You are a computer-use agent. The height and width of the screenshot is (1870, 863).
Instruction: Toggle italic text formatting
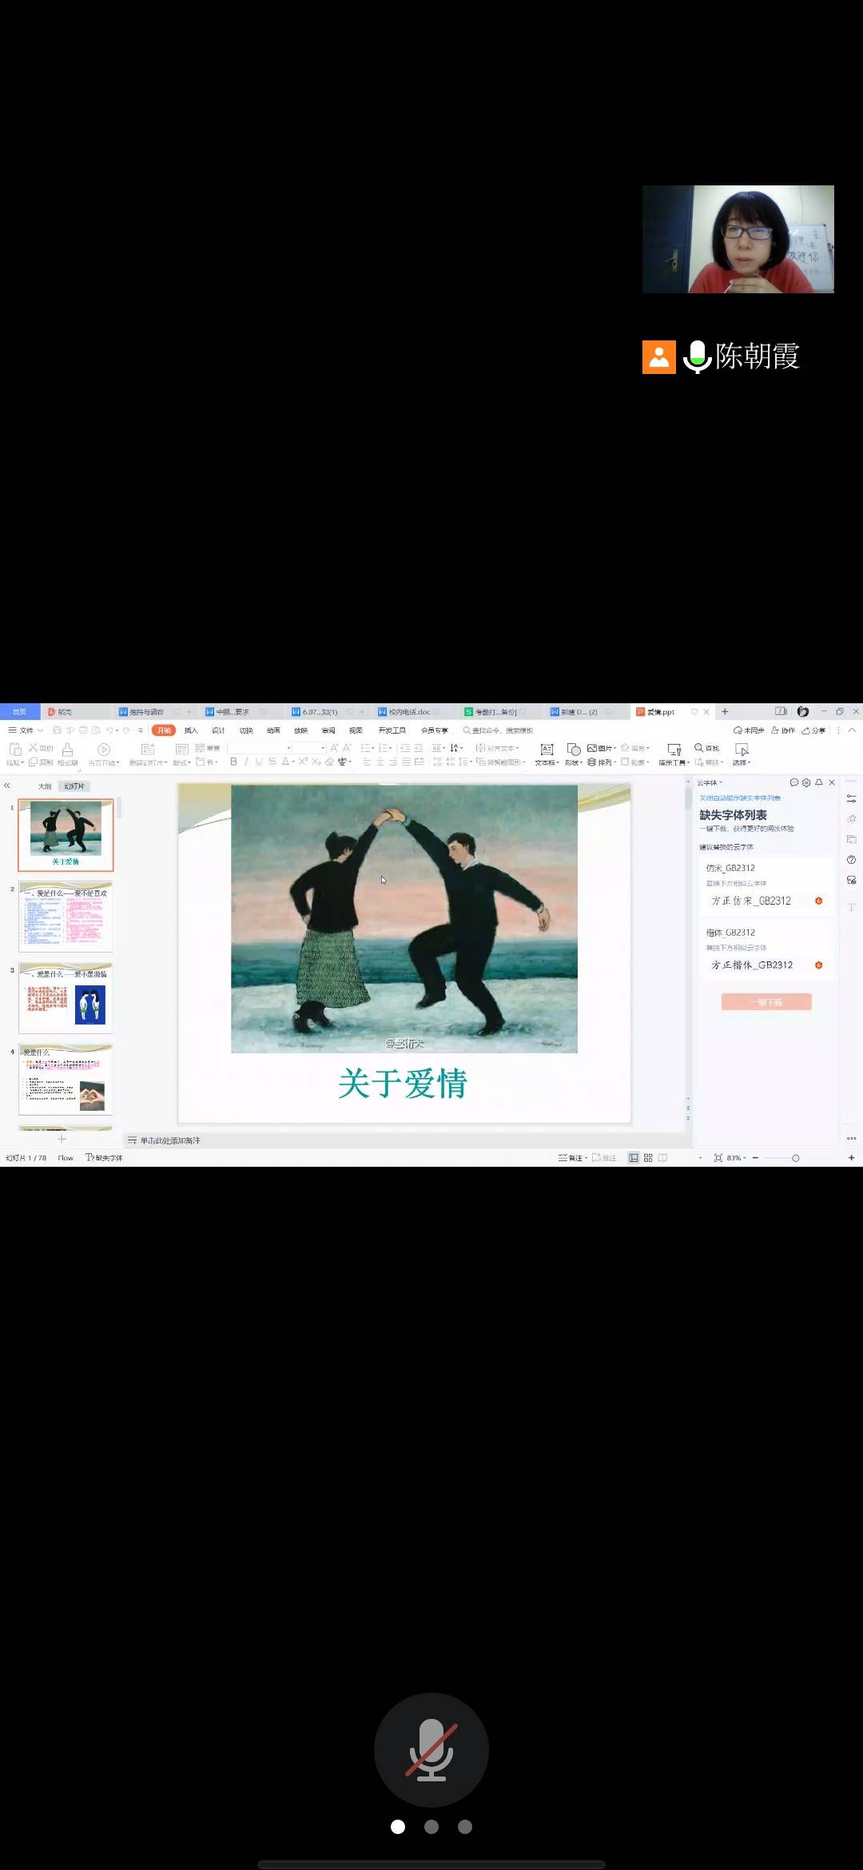click(x=246, y=762)
